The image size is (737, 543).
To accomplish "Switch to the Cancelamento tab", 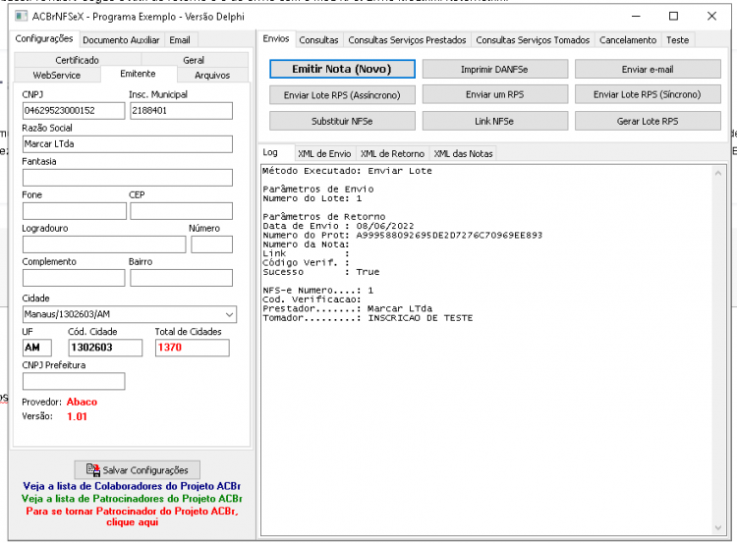I will [628, 40].
